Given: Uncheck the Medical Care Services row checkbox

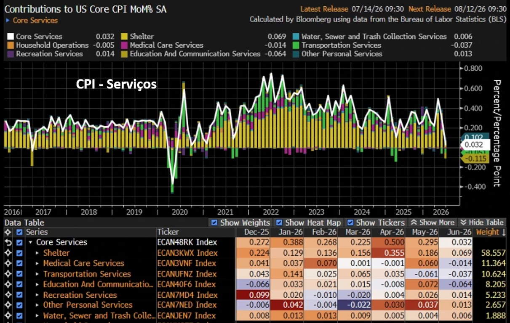Looking at the screenshot, I should [19, 263].
